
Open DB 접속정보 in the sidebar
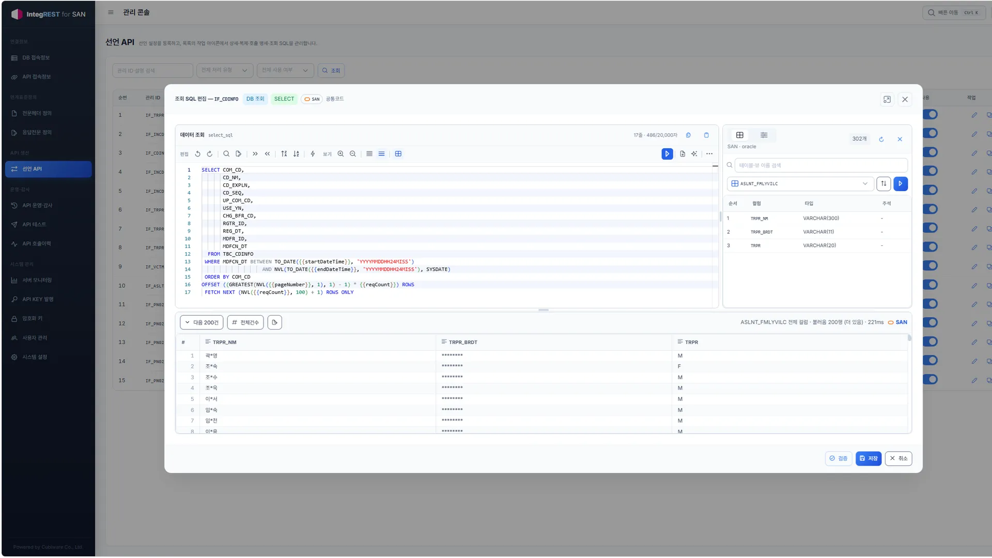(48, 58)
